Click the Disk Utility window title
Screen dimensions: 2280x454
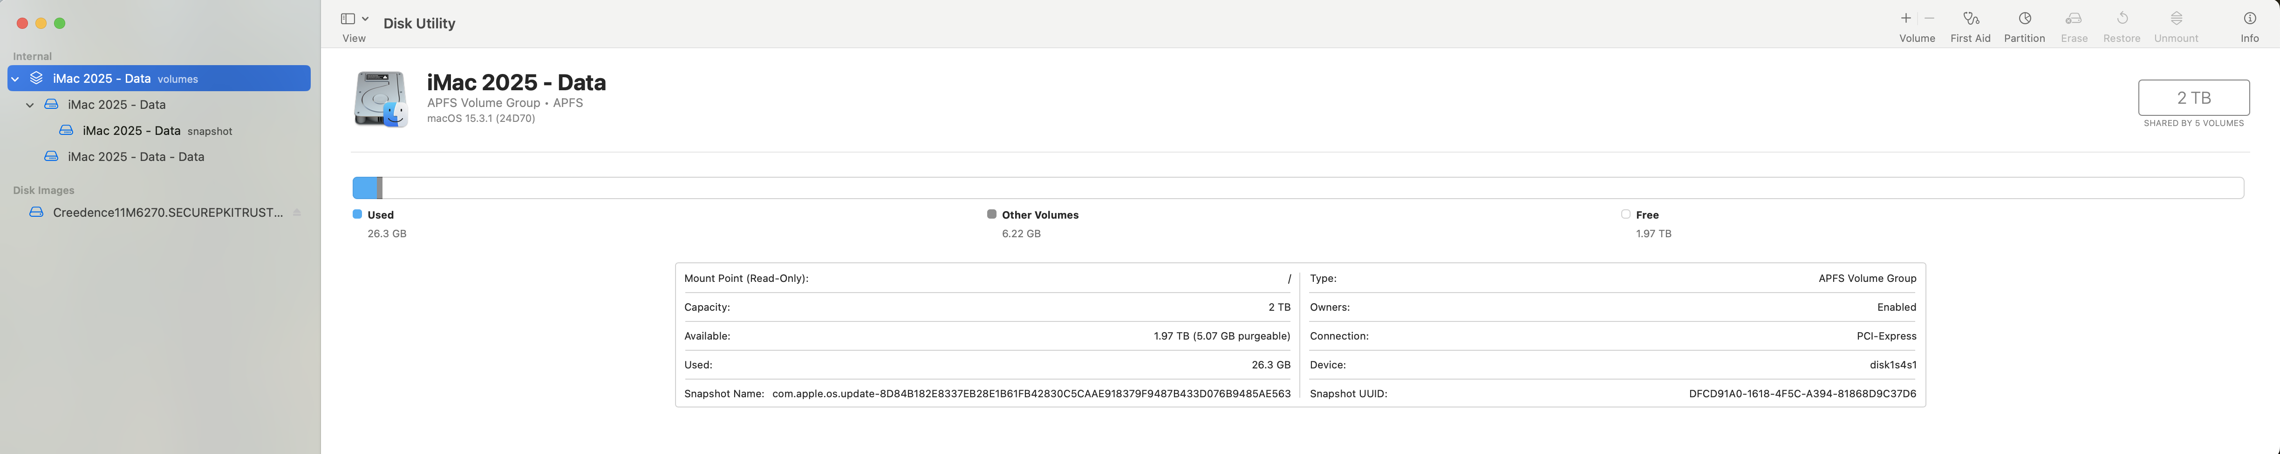420,24
